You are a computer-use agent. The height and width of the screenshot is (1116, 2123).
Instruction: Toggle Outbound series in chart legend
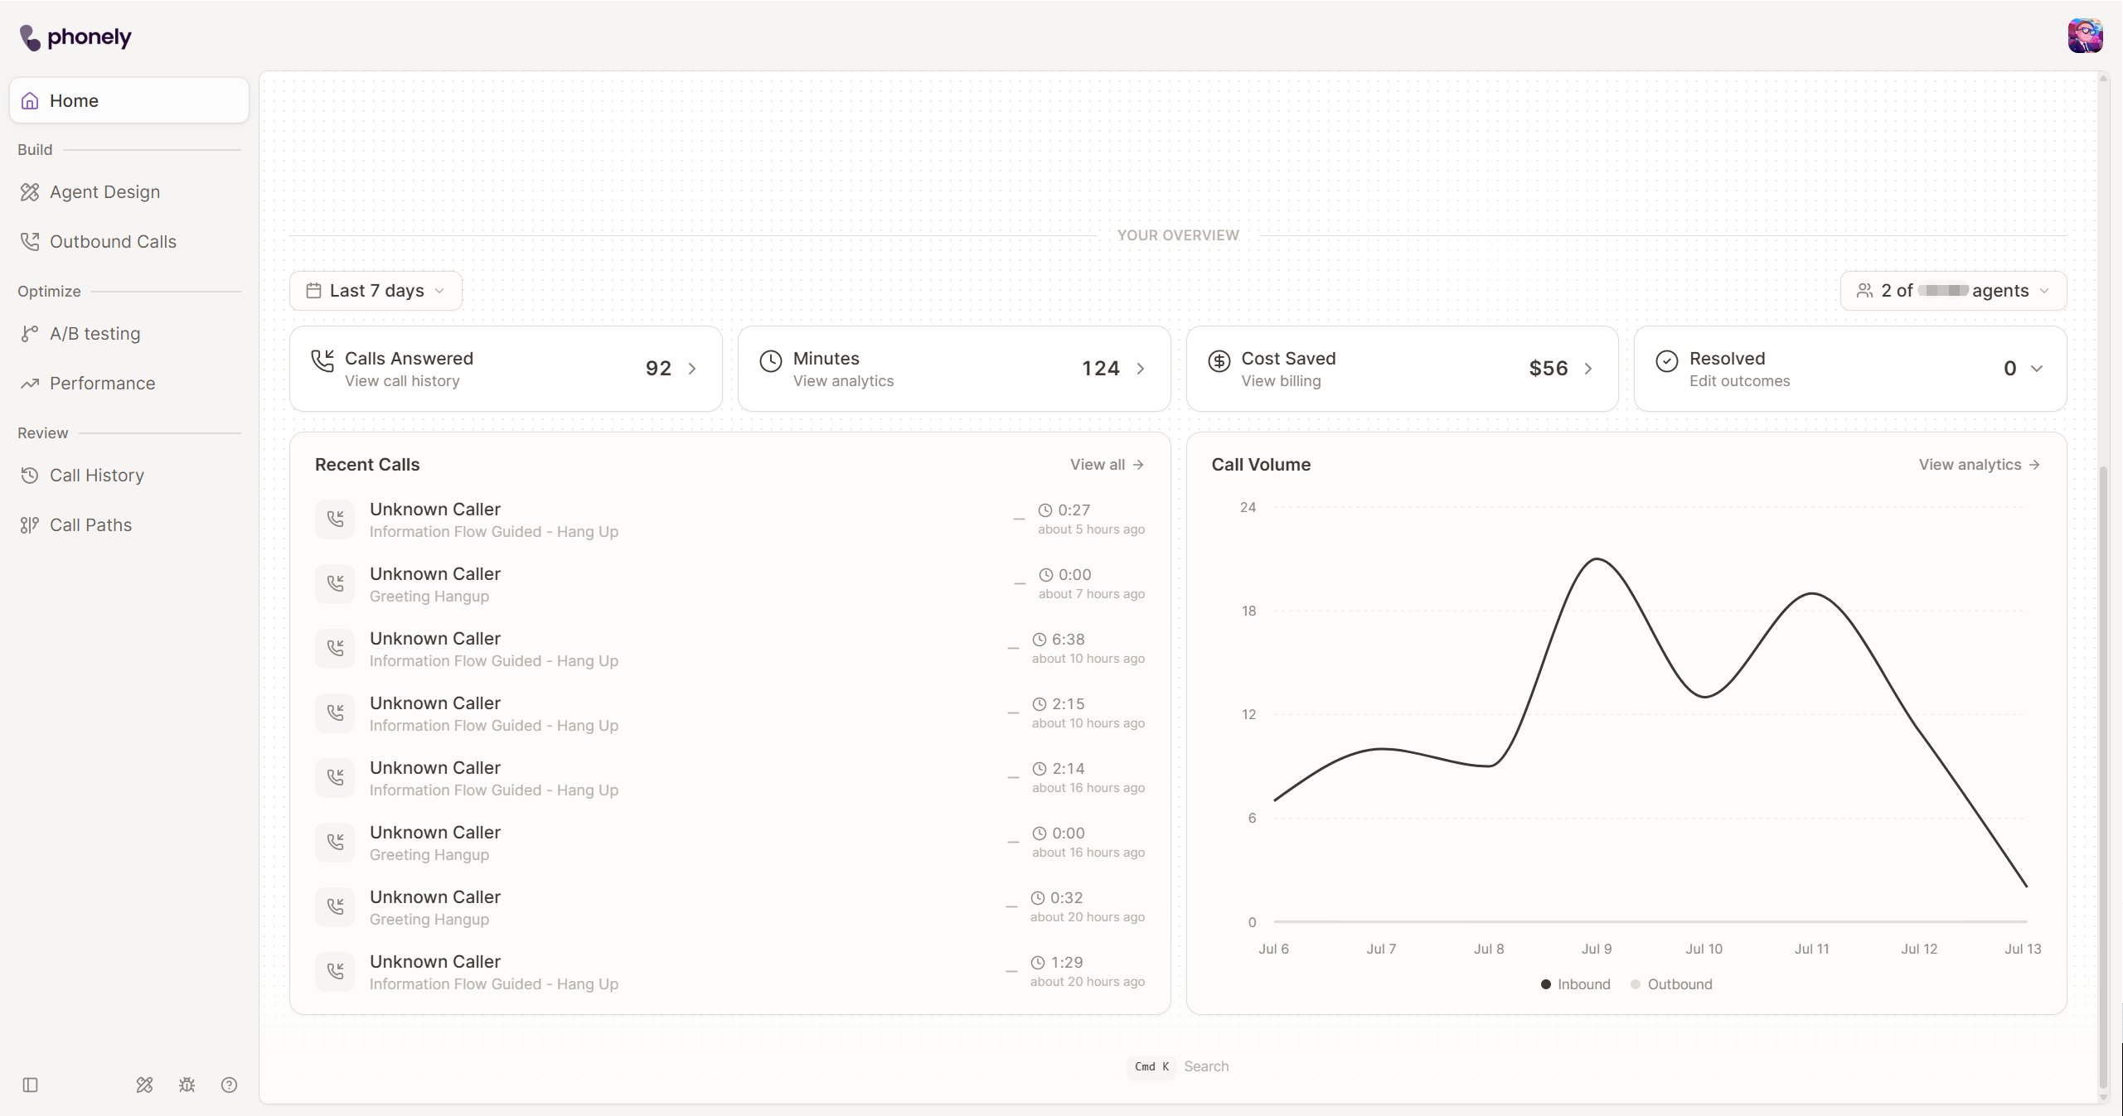click(1671, 984)
